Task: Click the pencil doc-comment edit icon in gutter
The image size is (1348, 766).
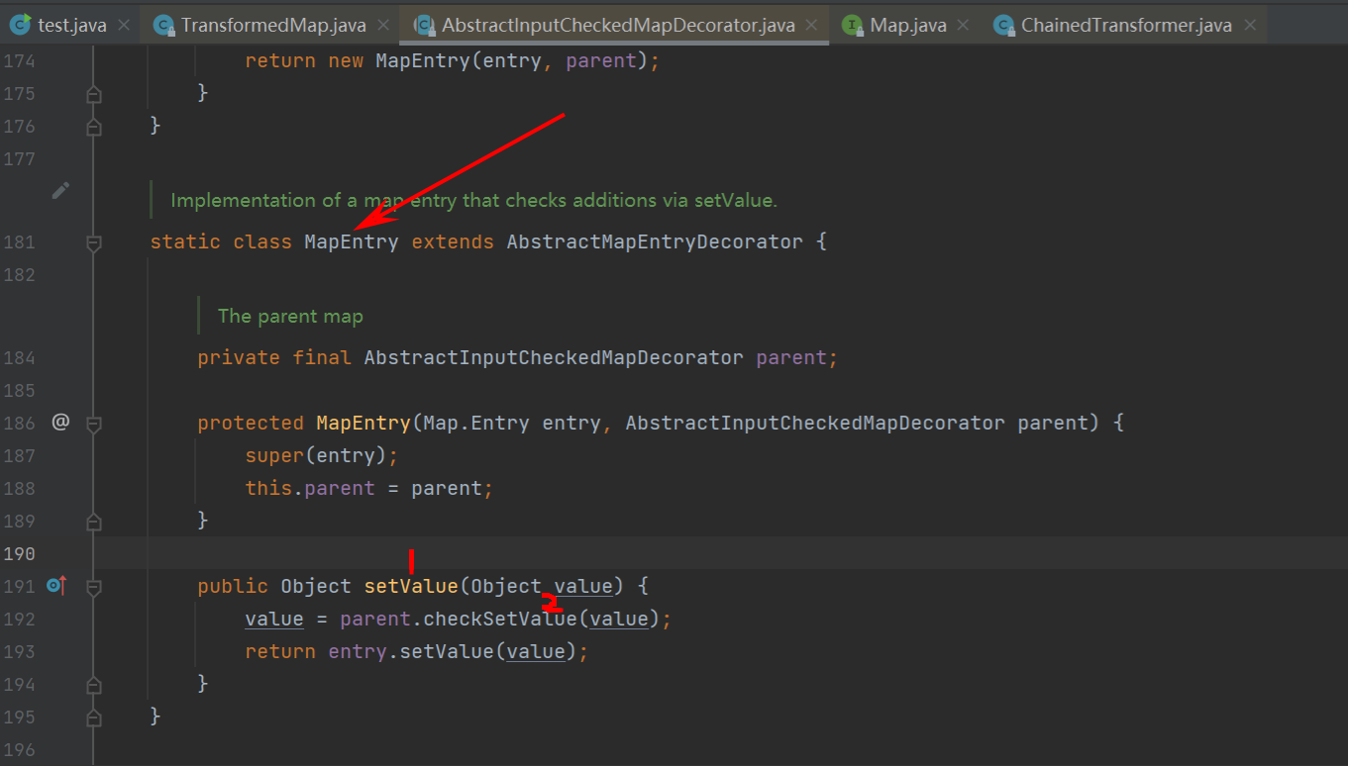Action: pyautogui.click(x=60, y=190)
